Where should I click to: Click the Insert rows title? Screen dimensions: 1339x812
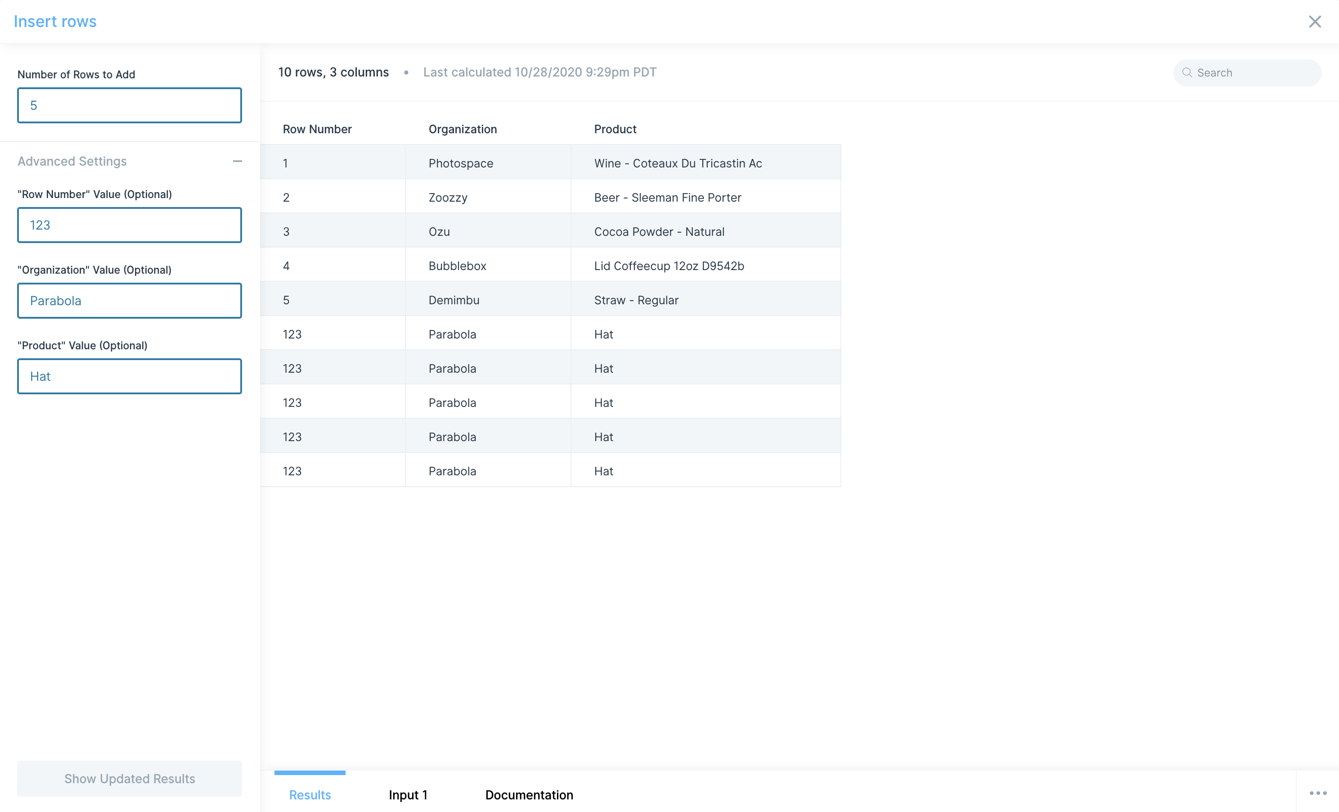pyautogui.click(x=55, y=21)
